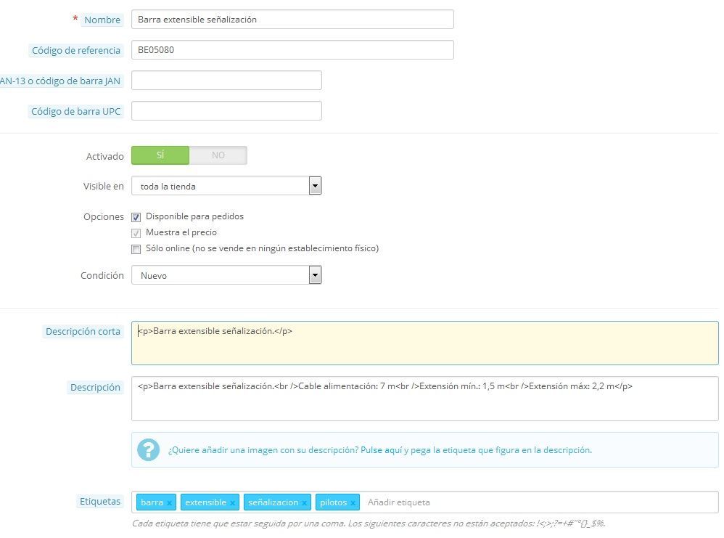Remove the 'señalizacion' tag with its x

[x=304, y=503]
